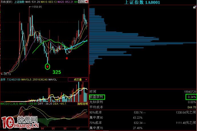Click the 集中度70 value 27.48%
The width and height of the screenshot is (197, 131).
tap(138, 128)
